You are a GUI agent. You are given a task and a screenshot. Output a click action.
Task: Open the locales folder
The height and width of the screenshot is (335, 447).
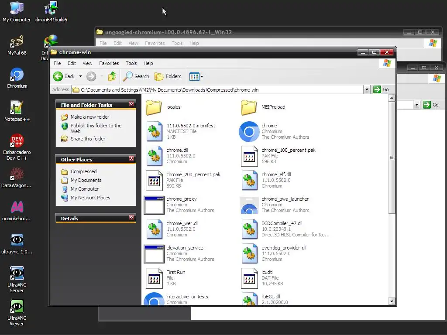(154, 107)
